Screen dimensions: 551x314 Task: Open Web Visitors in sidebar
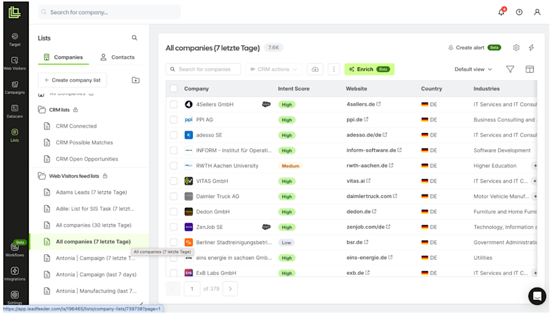pos(15,64)
